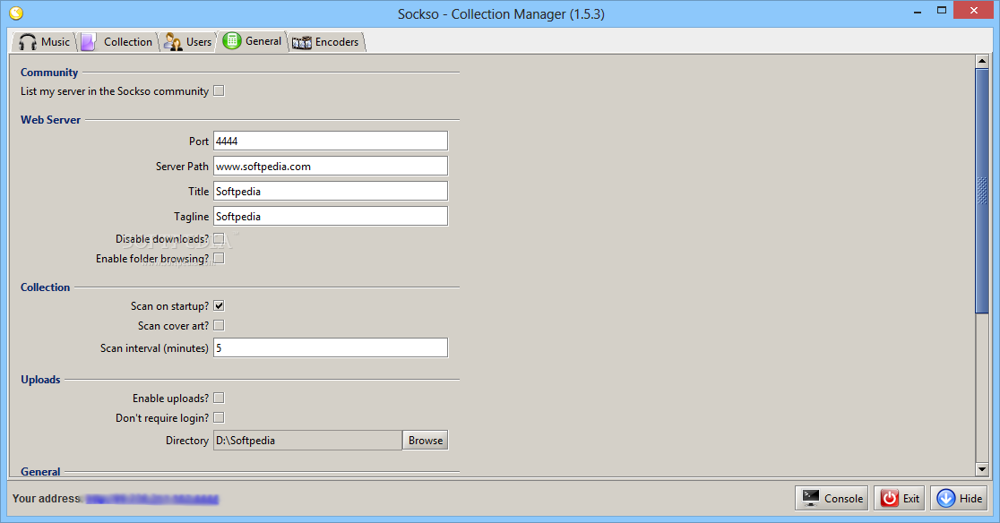
Task: Click the Uploads section heading
Action: pyautogui.click(x=40, y=380)
